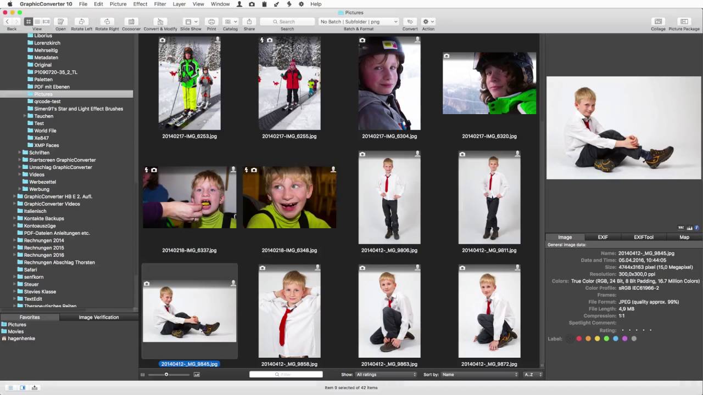Select the red label color
703x395 pixels.
coord(579,338)
